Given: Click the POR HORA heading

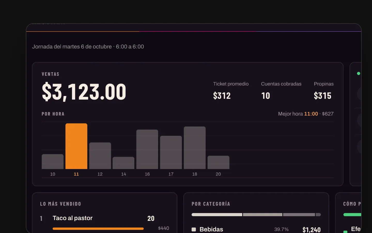Looking at the screenshot, I should (53, 114).
